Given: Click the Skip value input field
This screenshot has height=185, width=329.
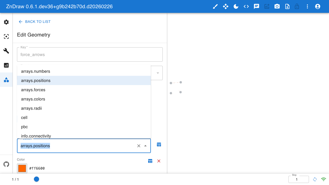Looking at the screenshot, I should (298, 179).
